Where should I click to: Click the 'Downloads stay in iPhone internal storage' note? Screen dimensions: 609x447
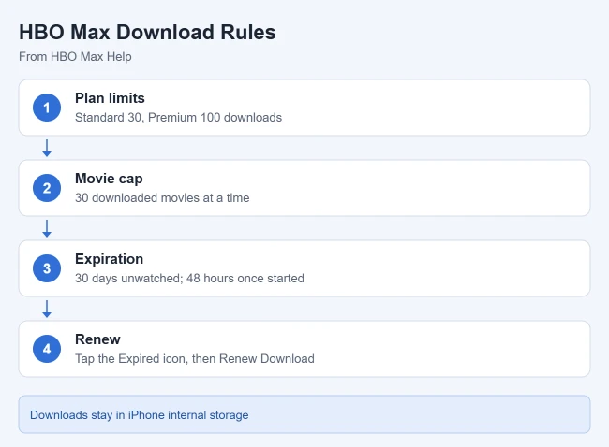304,414
